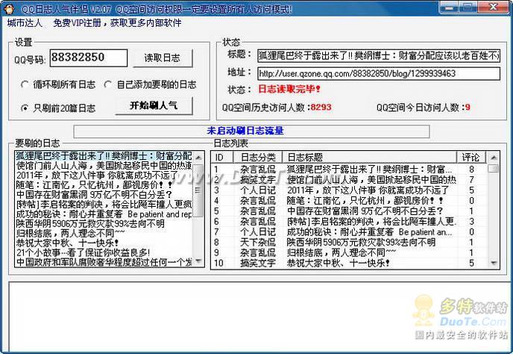This screenshot has width=513, height=354.
Task: Select 狐狸尾巴终于露出来了 in 要刷的日志 list
Action: coord(104,155)
